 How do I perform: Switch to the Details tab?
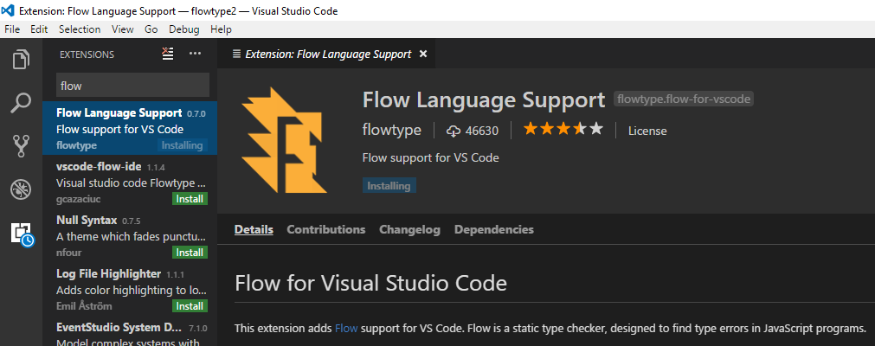(x=254, y=229)
